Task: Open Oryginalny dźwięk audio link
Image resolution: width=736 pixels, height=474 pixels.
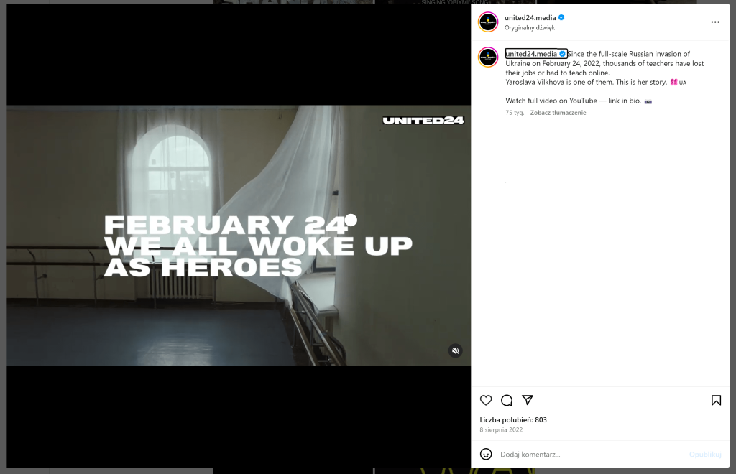Action: tap(530, 28)
